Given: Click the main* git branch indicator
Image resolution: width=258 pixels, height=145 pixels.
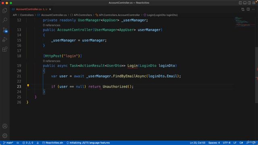Looking at the screenshot, I should (x=8, y=143).
